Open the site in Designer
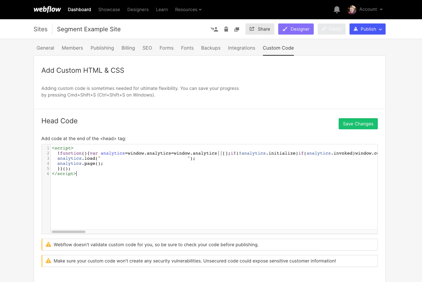Screen dimensions: 422x282 pyautogui.click(x=296, y=29)
